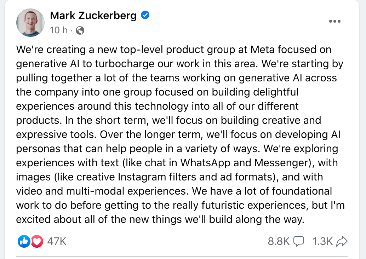Viewport: 366px width, 259px height.
Task: Open the 8.8K comments count
Action: click(x=279, y=241)
